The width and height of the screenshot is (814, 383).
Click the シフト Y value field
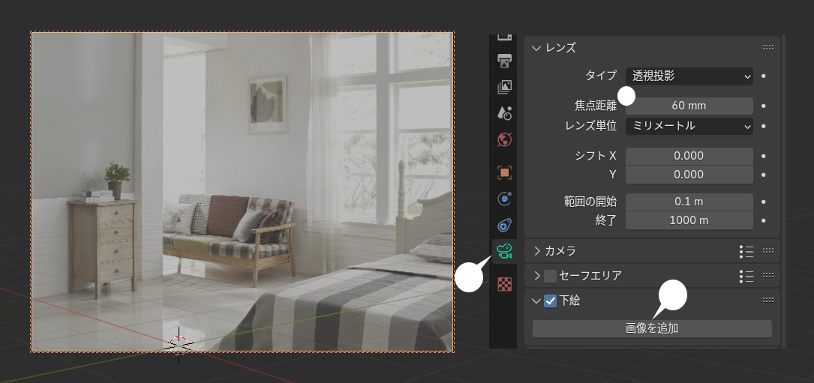tap(689, 175)
